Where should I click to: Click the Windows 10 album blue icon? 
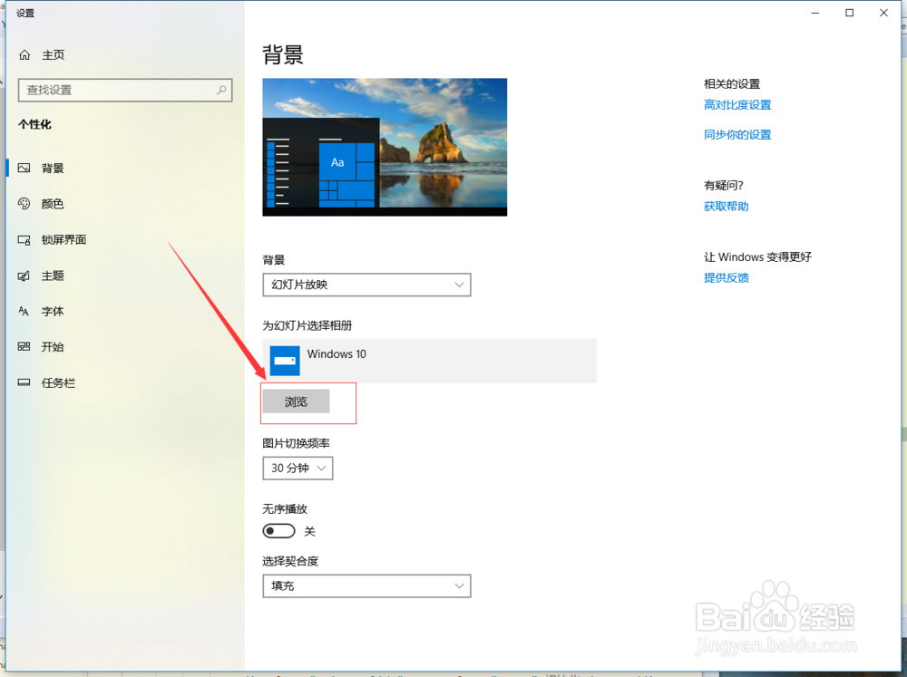coord(285,361)
